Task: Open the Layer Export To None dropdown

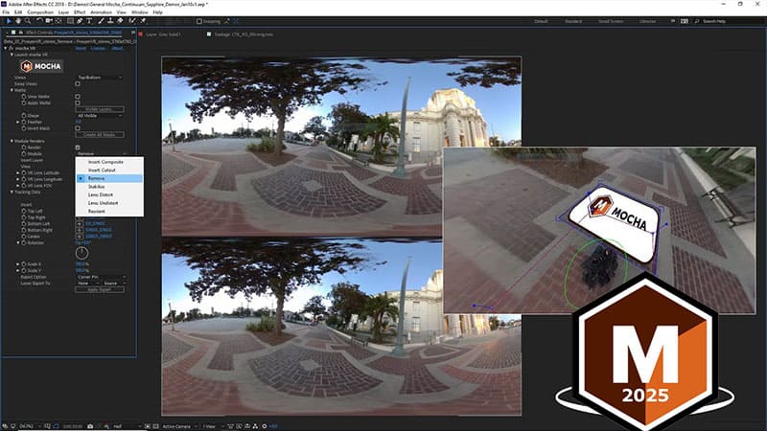Action: pyautogui.click(x=87, y=283)
